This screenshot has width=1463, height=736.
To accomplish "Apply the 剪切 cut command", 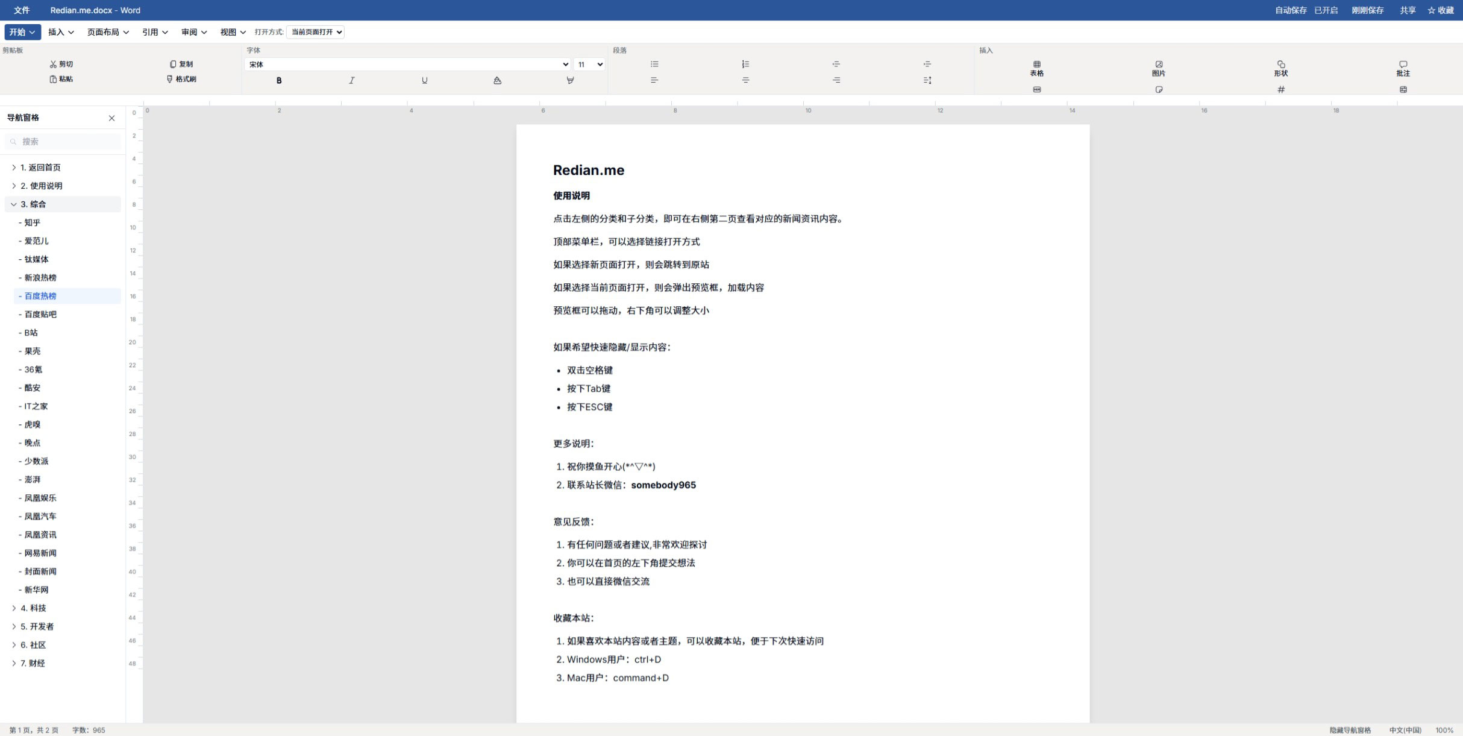I will click(x=62, y=63).
